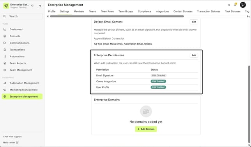Click Email Signature Edit Disabled badge
The height and width of the screenshot is (147, 251).
[x=159, y=76]
